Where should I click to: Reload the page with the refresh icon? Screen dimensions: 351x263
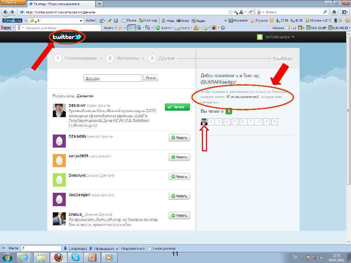click(x=251, y=12)
